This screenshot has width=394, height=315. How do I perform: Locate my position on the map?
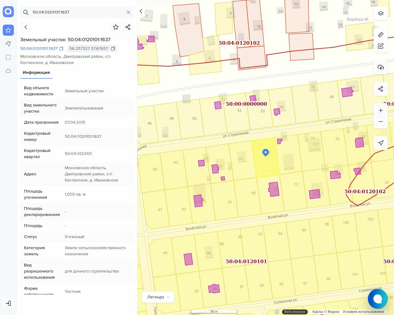(x=380, y=143)
